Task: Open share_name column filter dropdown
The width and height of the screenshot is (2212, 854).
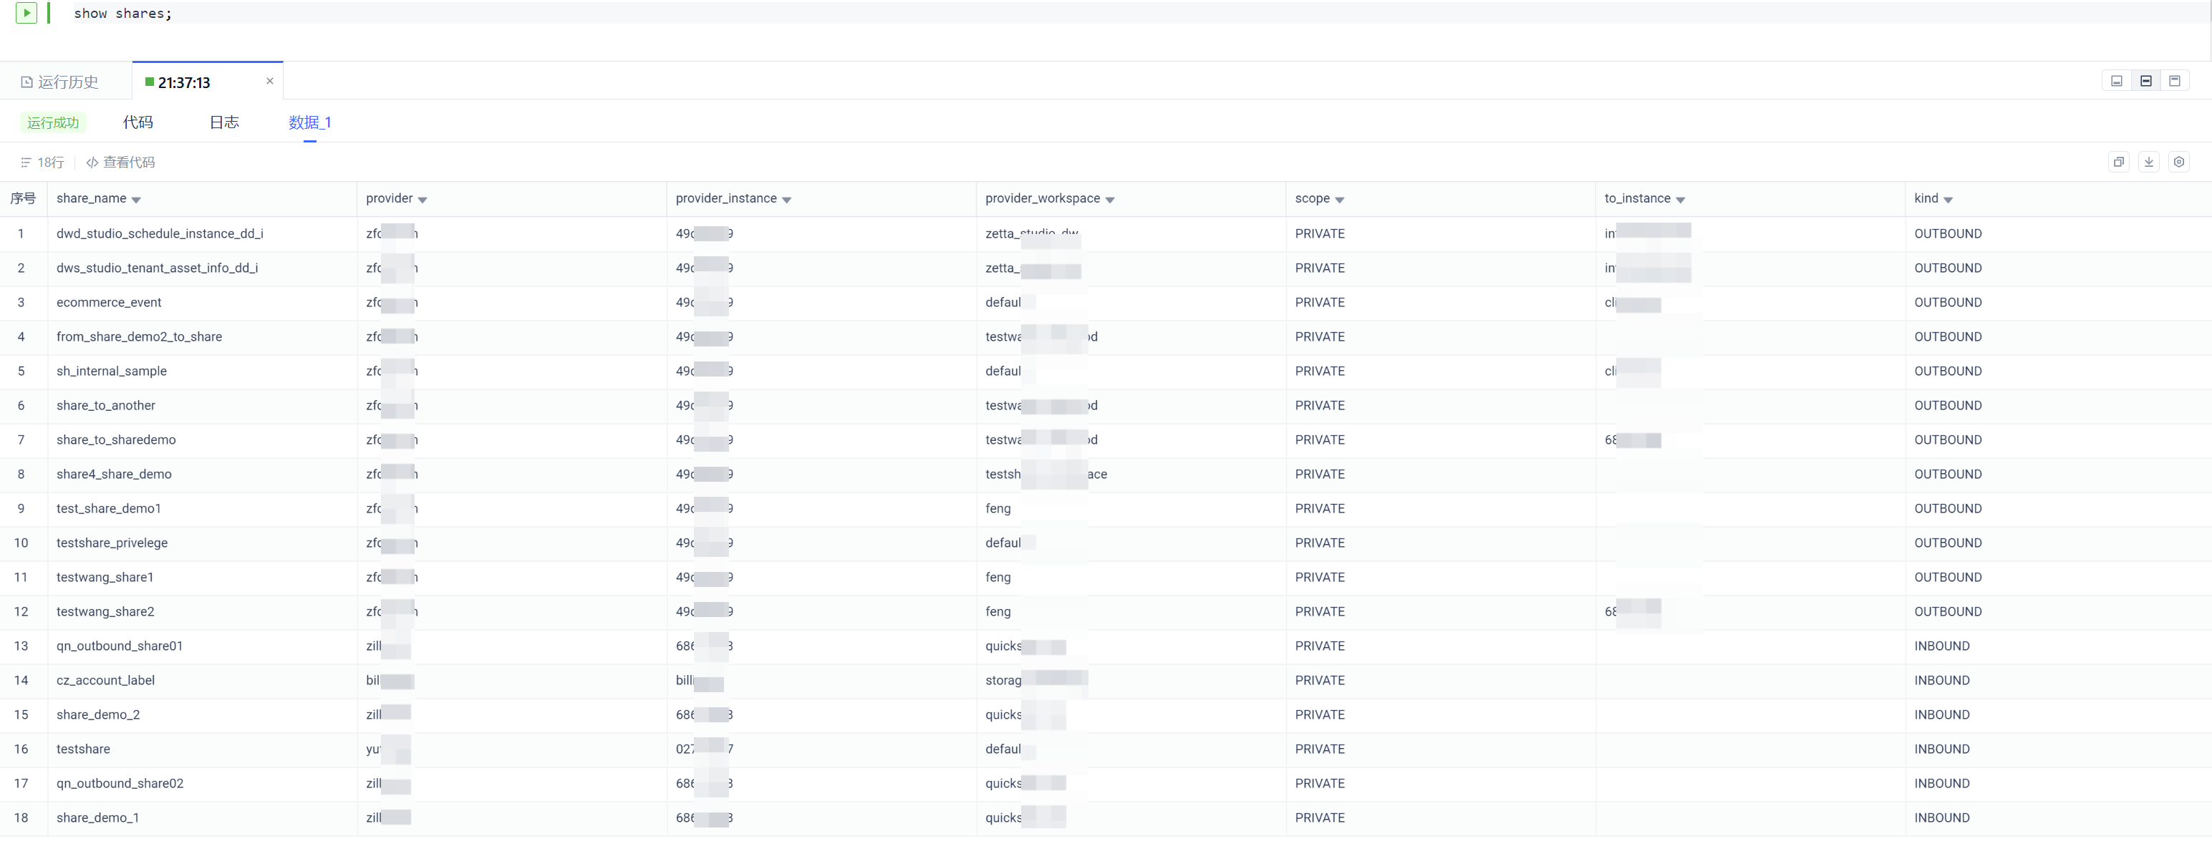Action: (137, 200)
